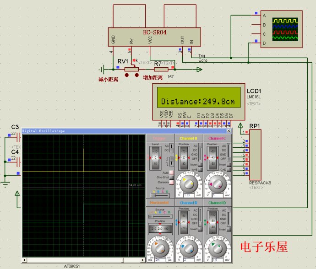
Task: Select the RP1 RESPACK8 resistor pack
Action: click(256, 155)
